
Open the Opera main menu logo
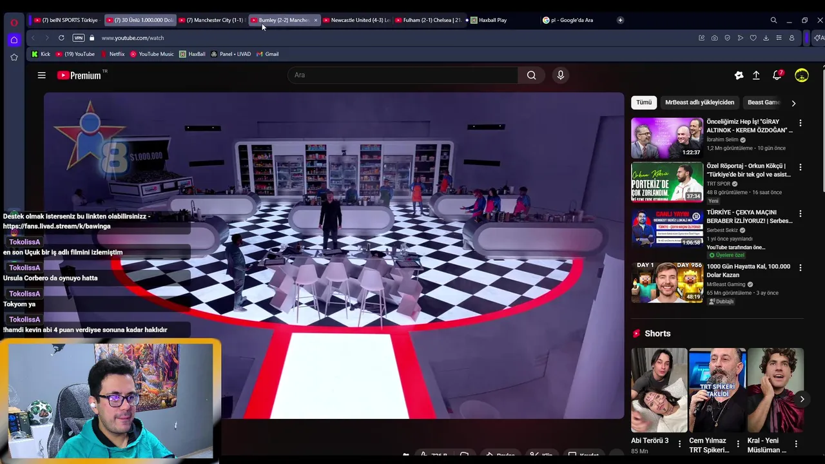tap(14, 22)
